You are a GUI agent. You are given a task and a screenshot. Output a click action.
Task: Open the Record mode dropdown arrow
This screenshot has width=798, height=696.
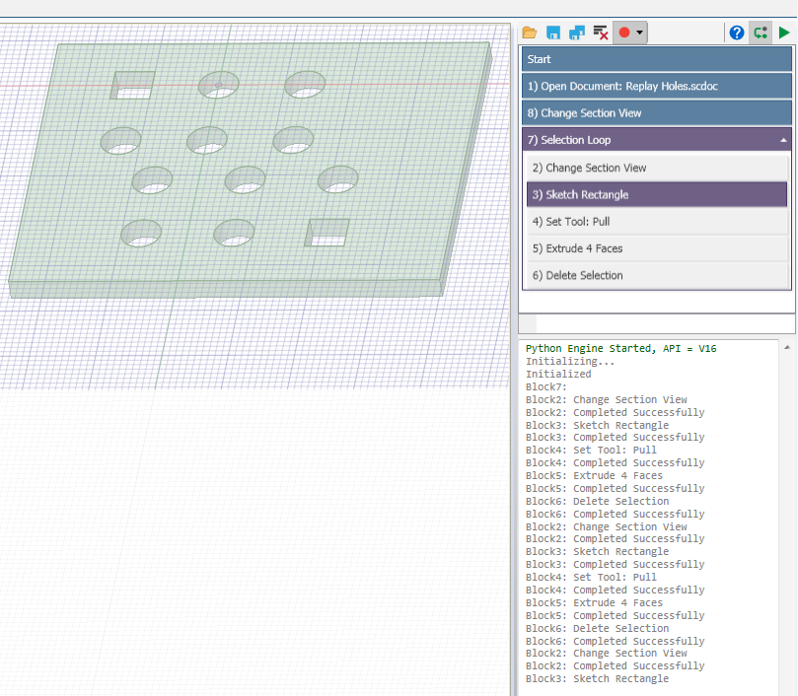[640, 34]
